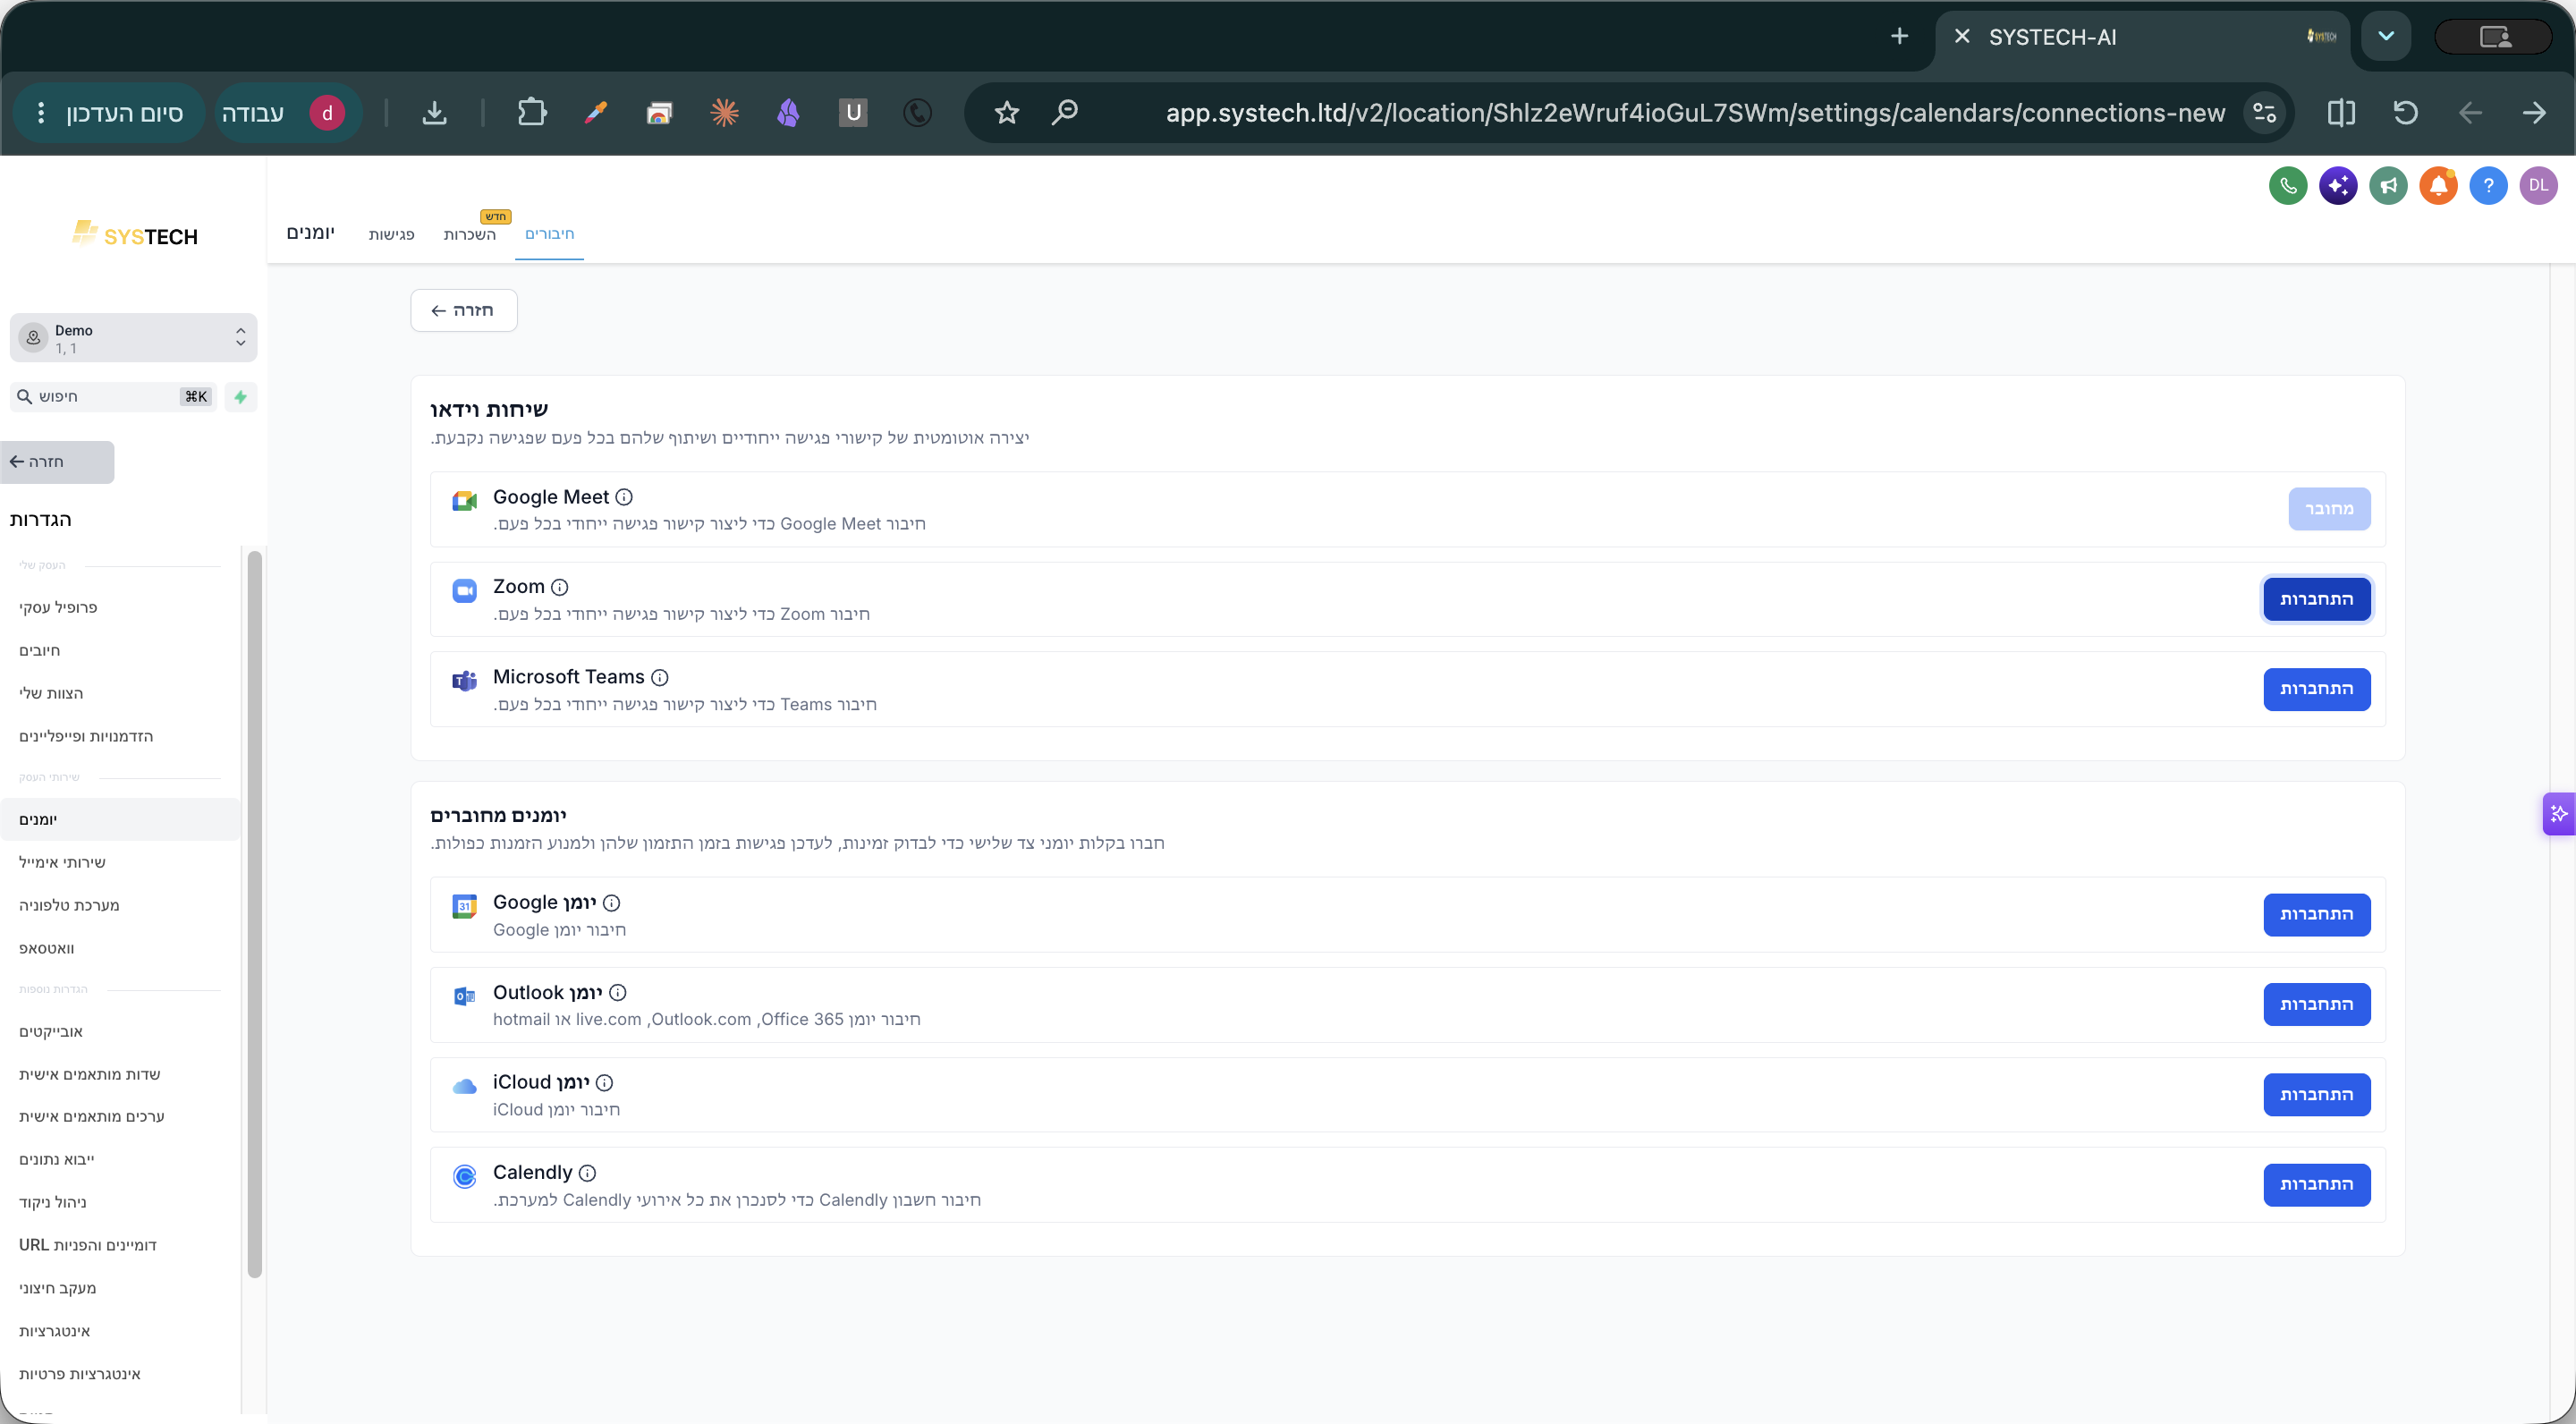Click the colored pen extension icon

(596, 113)
